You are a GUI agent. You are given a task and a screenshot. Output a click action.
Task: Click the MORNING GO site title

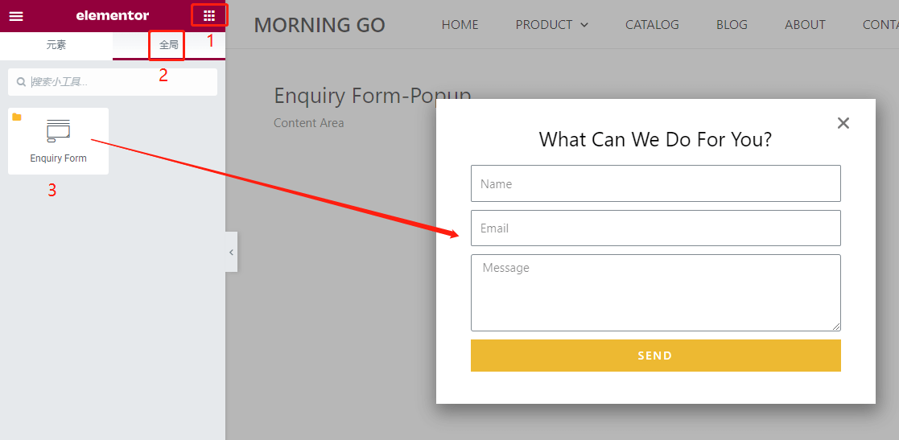coord(320,25)
